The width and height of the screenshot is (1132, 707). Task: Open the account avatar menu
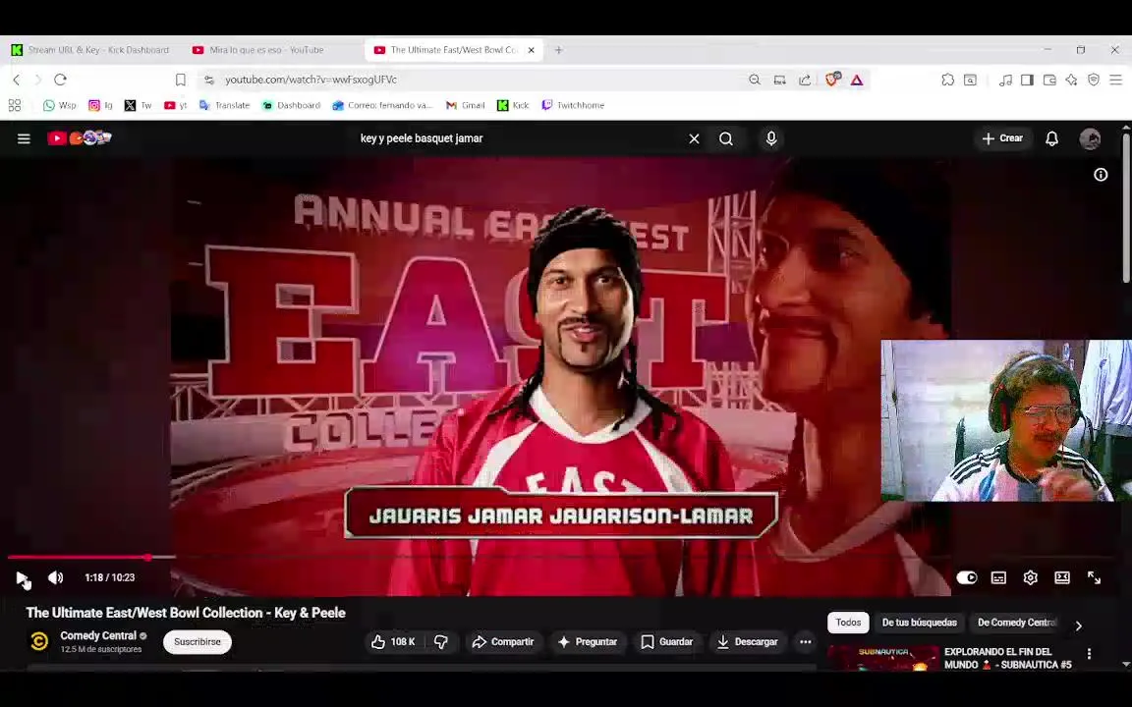(1090, 138)
